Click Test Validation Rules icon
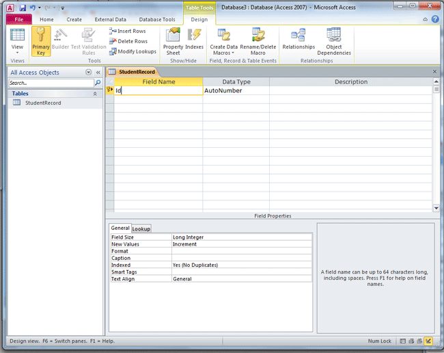The height and width of the screenshot is (353, 444). click(89, 42)
